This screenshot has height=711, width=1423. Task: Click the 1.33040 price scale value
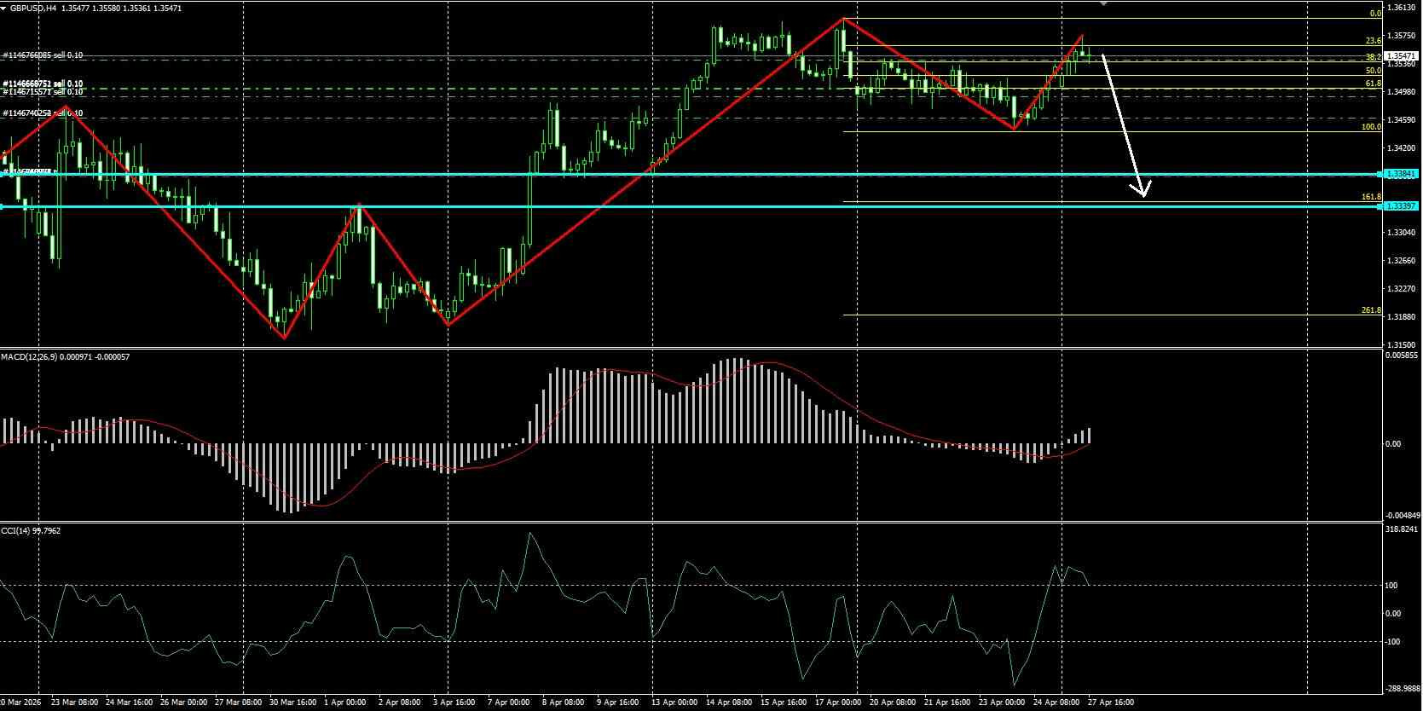[1402, 233]
